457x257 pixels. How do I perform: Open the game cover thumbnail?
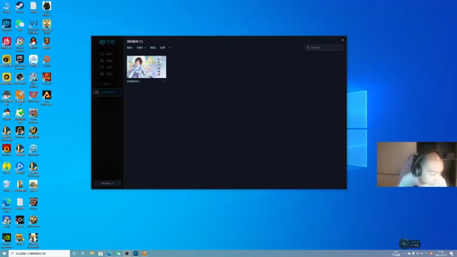(x=146, y=67)
